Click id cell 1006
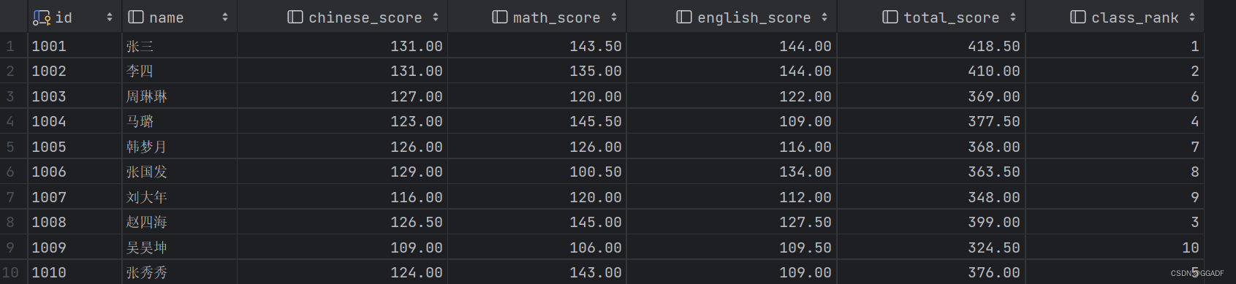 (x=75, y=172)
